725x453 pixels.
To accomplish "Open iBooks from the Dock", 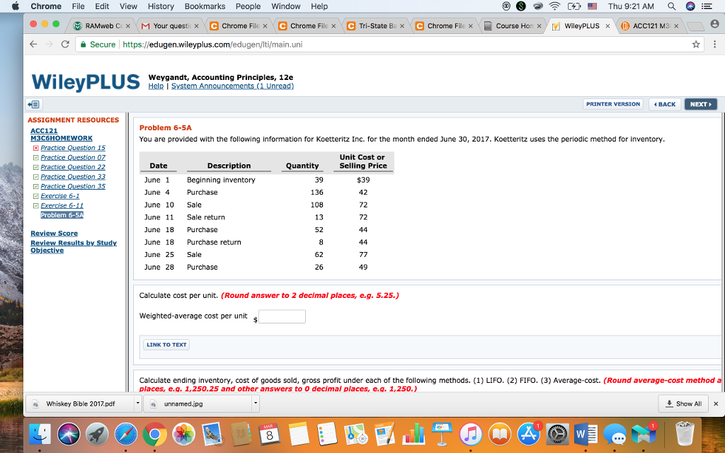I will click(x=499, y=435).
